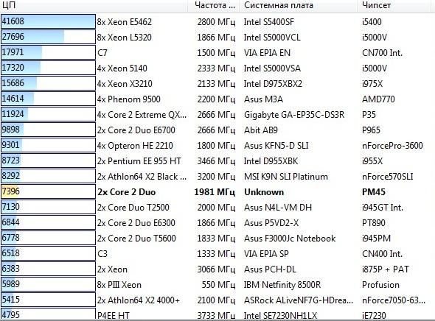Select the 2x Core 2 Duo E6700 entry
Viewport: 435px width, 321px height.
[136, 130]
